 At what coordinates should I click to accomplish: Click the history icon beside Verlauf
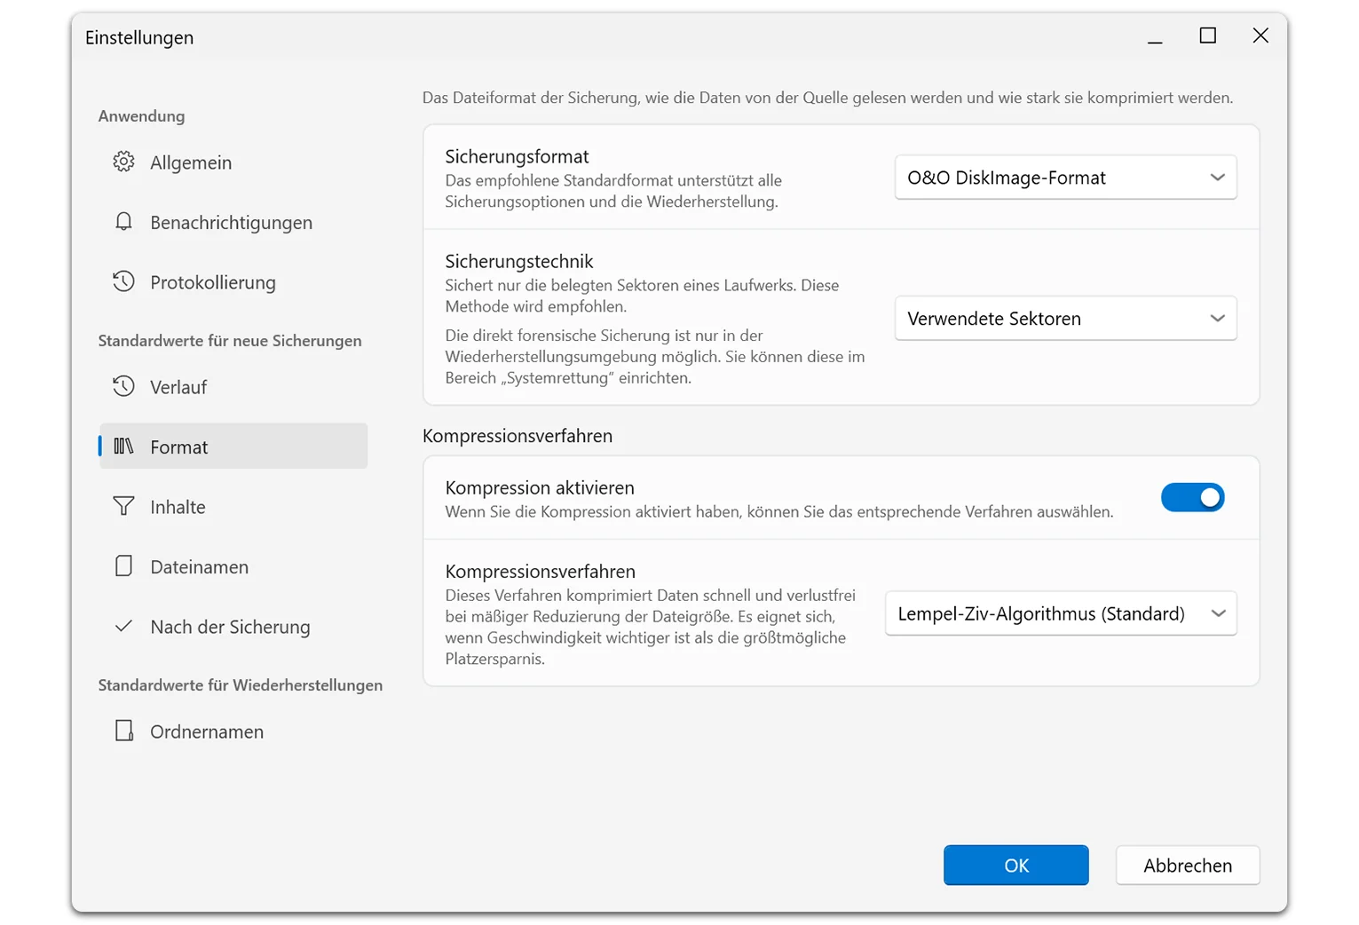coord(123,386)
